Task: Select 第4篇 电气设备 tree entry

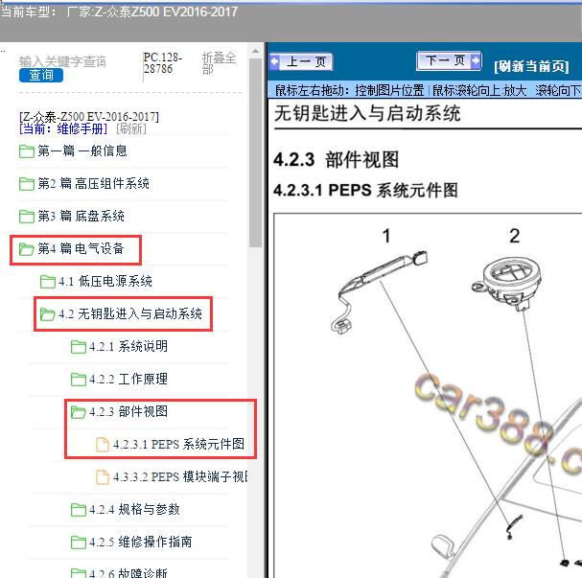Action: click(x=81, y=248)
